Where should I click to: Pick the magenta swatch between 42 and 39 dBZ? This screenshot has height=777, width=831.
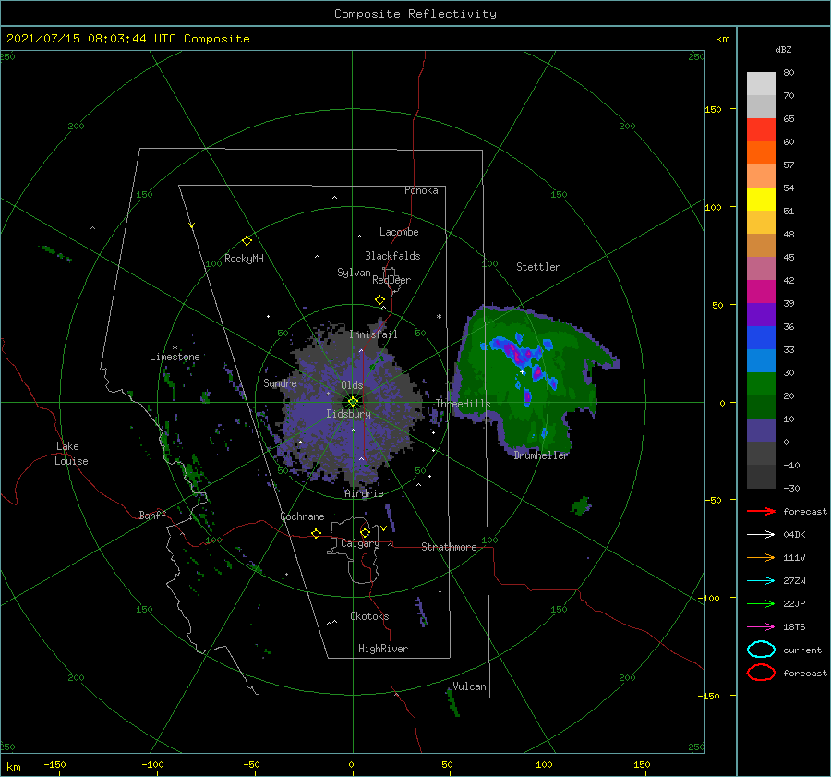pos(761,292)
